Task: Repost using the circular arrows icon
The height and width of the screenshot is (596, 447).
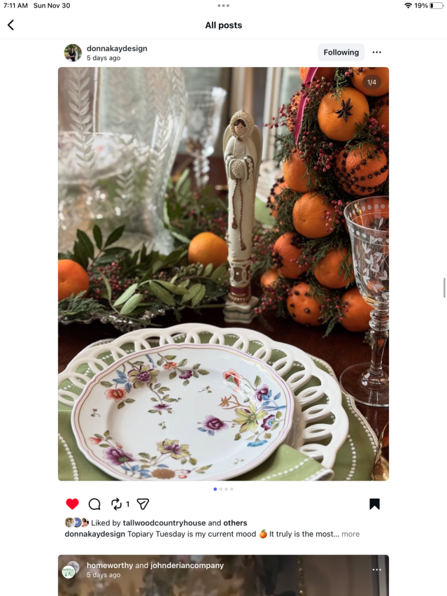Action: (x=116, y=504)
